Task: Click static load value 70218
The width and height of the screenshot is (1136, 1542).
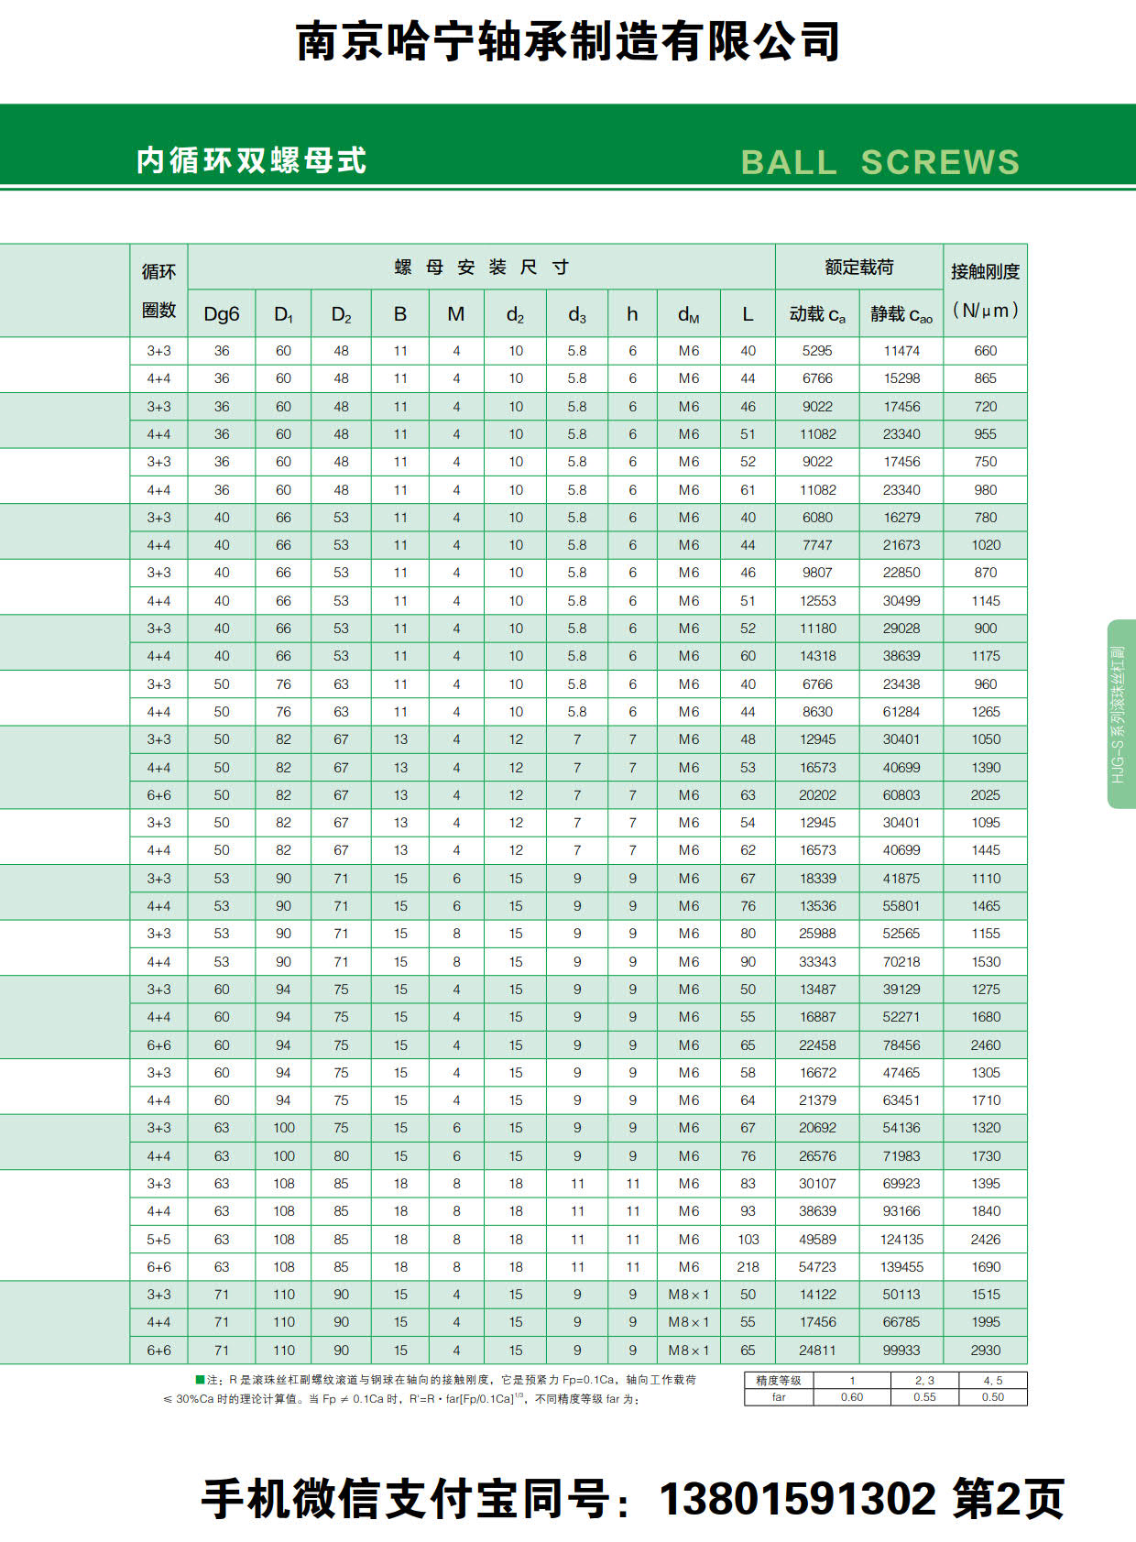Action: pos(901,962)
